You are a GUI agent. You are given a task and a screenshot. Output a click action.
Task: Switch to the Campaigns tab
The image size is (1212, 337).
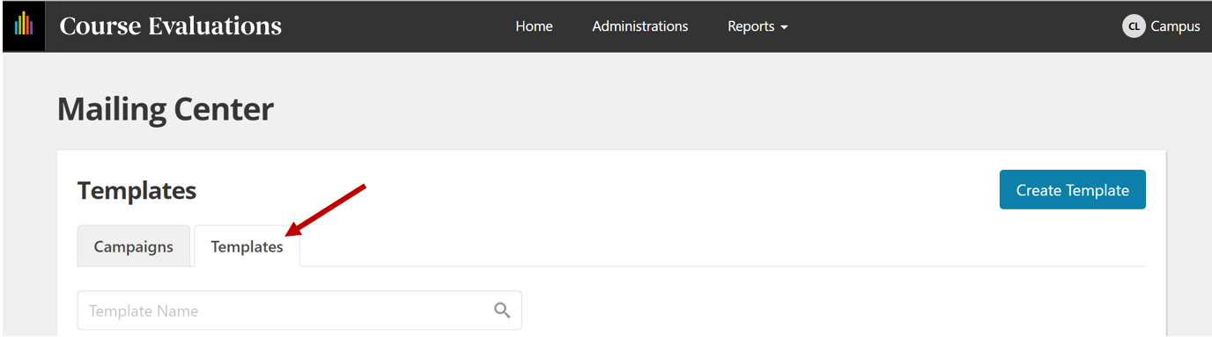(x=134, y=246)
